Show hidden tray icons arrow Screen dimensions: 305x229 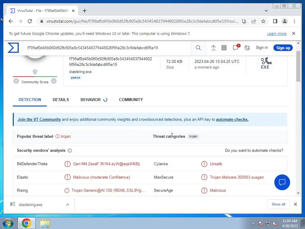pos(253,223)
